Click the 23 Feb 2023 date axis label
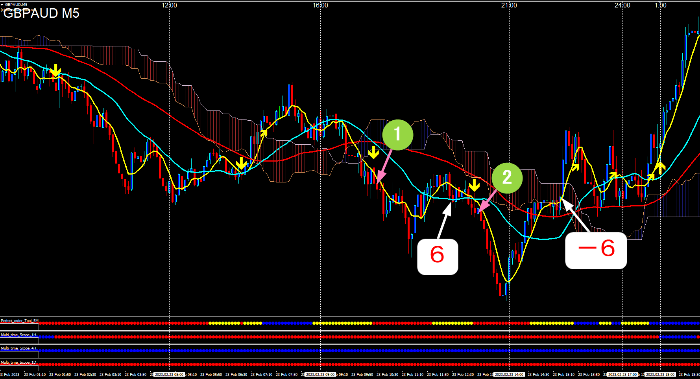The width and height of the screenshot is (700, 379). point(10,375)
